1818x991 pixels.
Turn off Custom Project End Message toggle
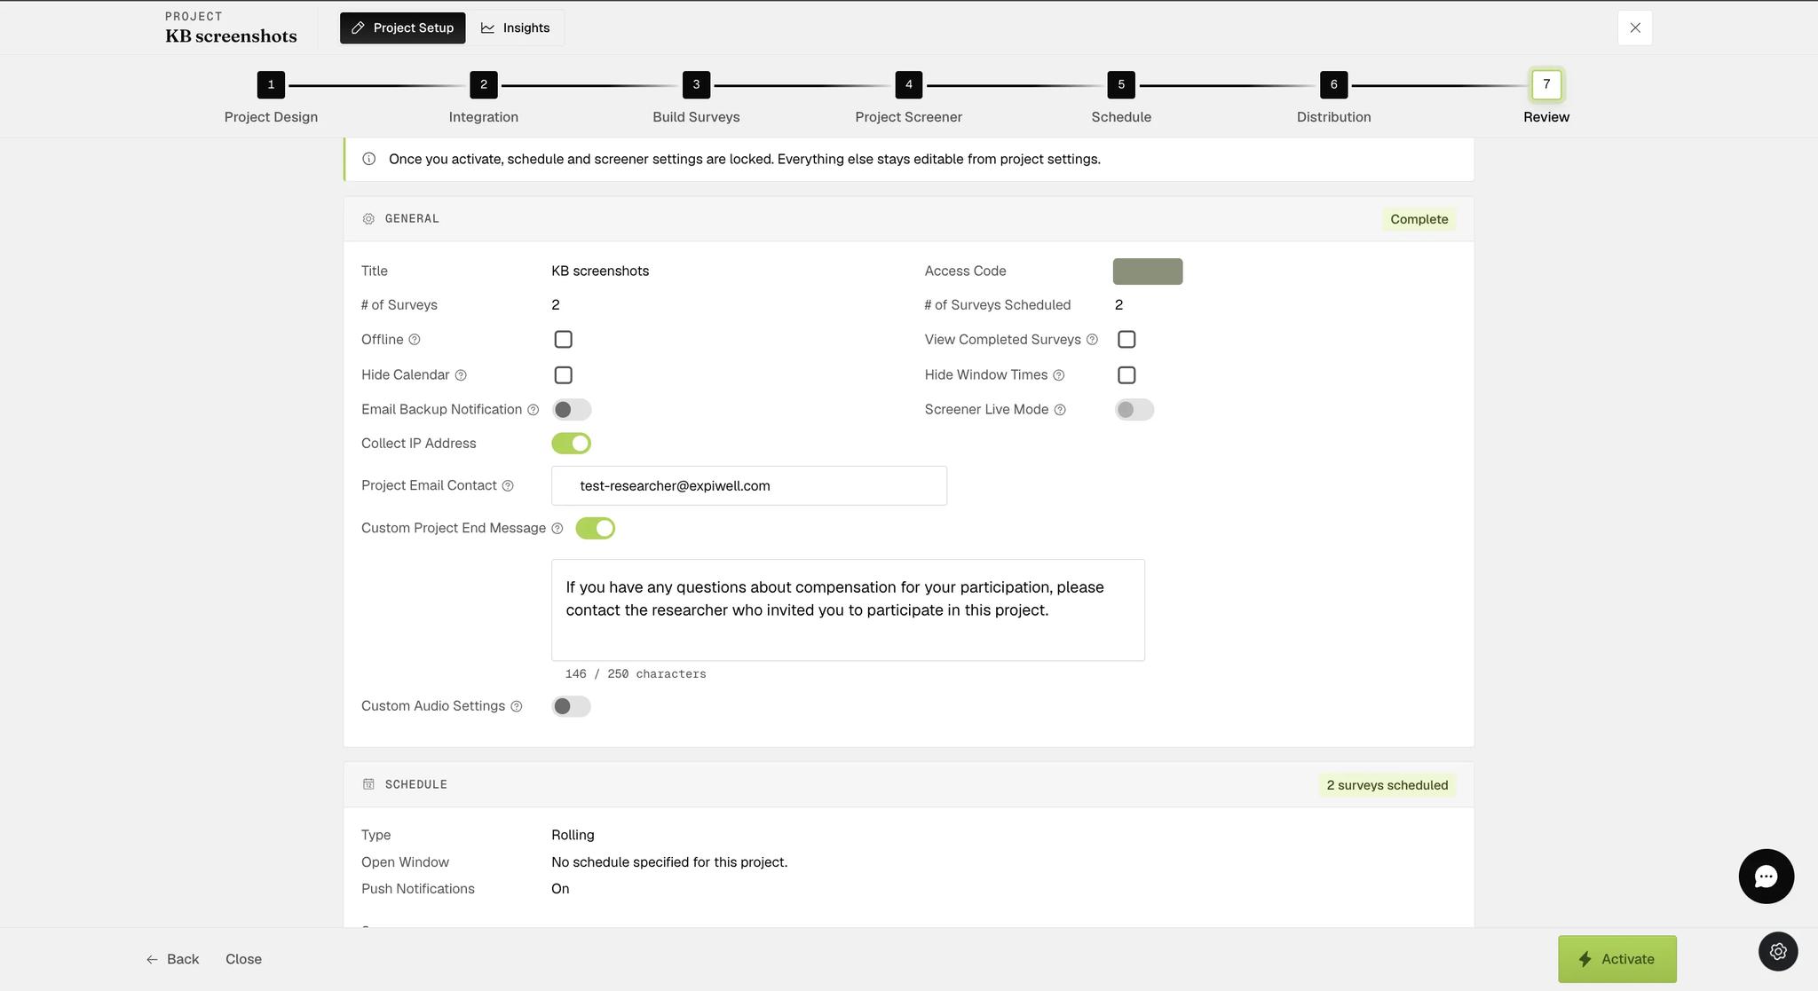click(595, 528)
